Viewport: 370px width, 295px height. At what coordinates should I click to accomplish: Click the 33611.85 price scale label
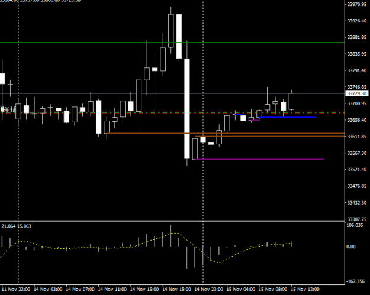click(x=357, y=137)
